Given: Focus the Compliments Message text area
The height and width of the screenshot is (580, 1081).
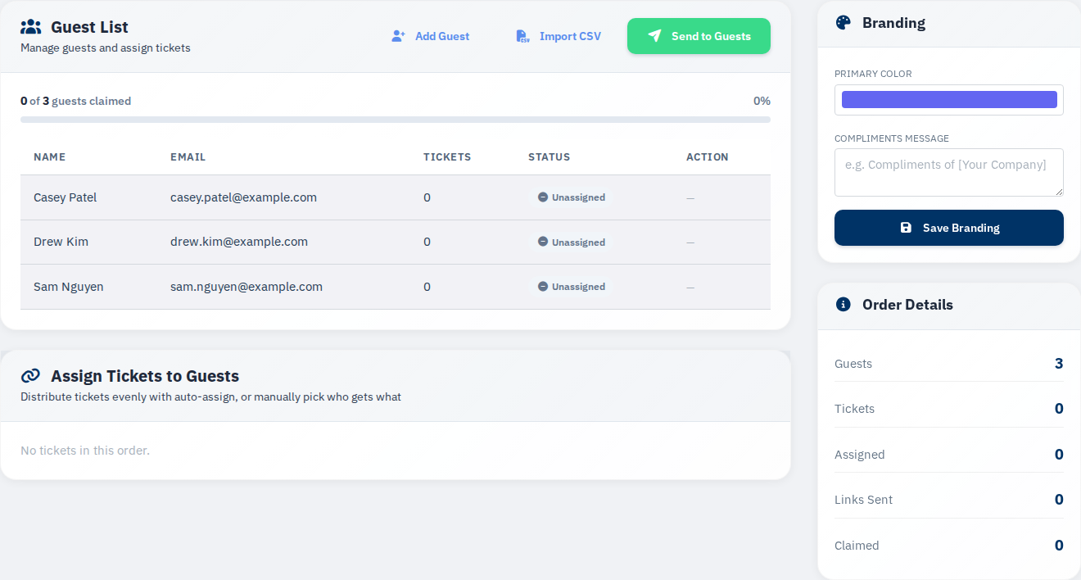Looking at the screenshot, I should coord(949,172).
